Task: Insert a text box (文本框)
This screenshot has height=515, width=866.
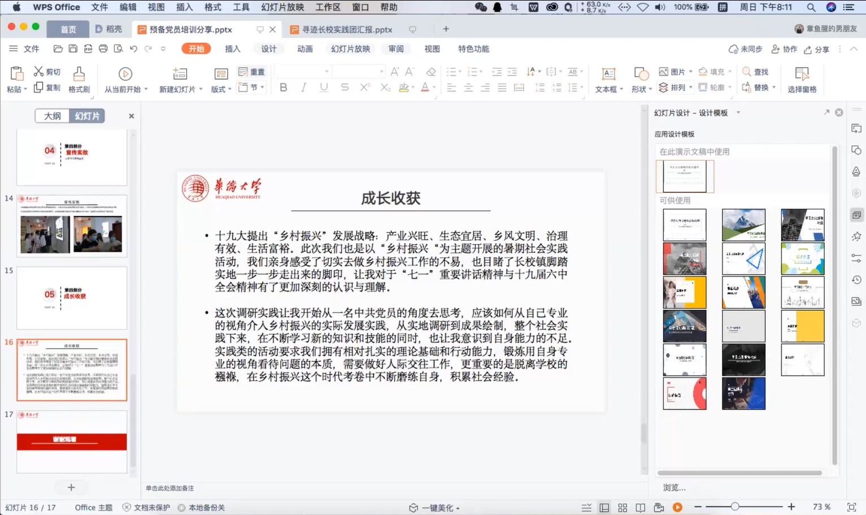Action: 608,80
